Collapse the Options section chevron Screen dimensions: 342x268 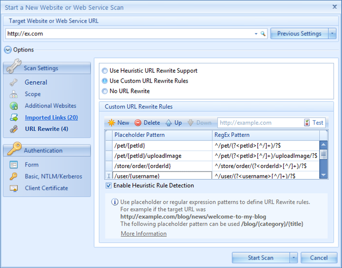tap(8, 50)
